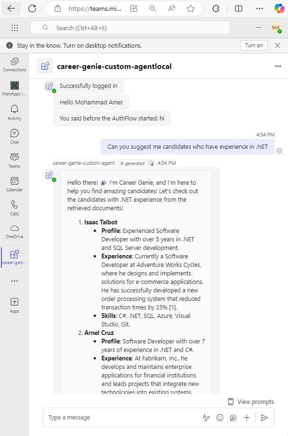The image size is (288, 436).
Task: Reload the page with the refresh icon
Action: coord(32,9)
